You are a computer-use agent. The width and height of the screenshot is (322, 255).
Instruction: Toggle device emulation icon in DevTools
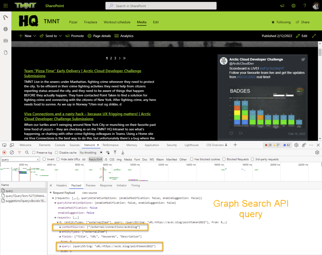(x=12, y=145)
